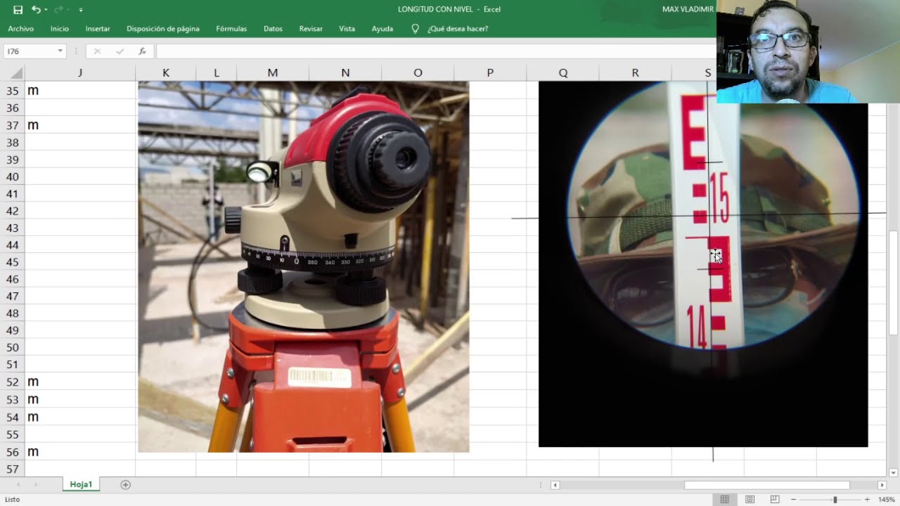Click the zoom slider handle
Viewport: 900px width, 506px height.
click(835, 500)
